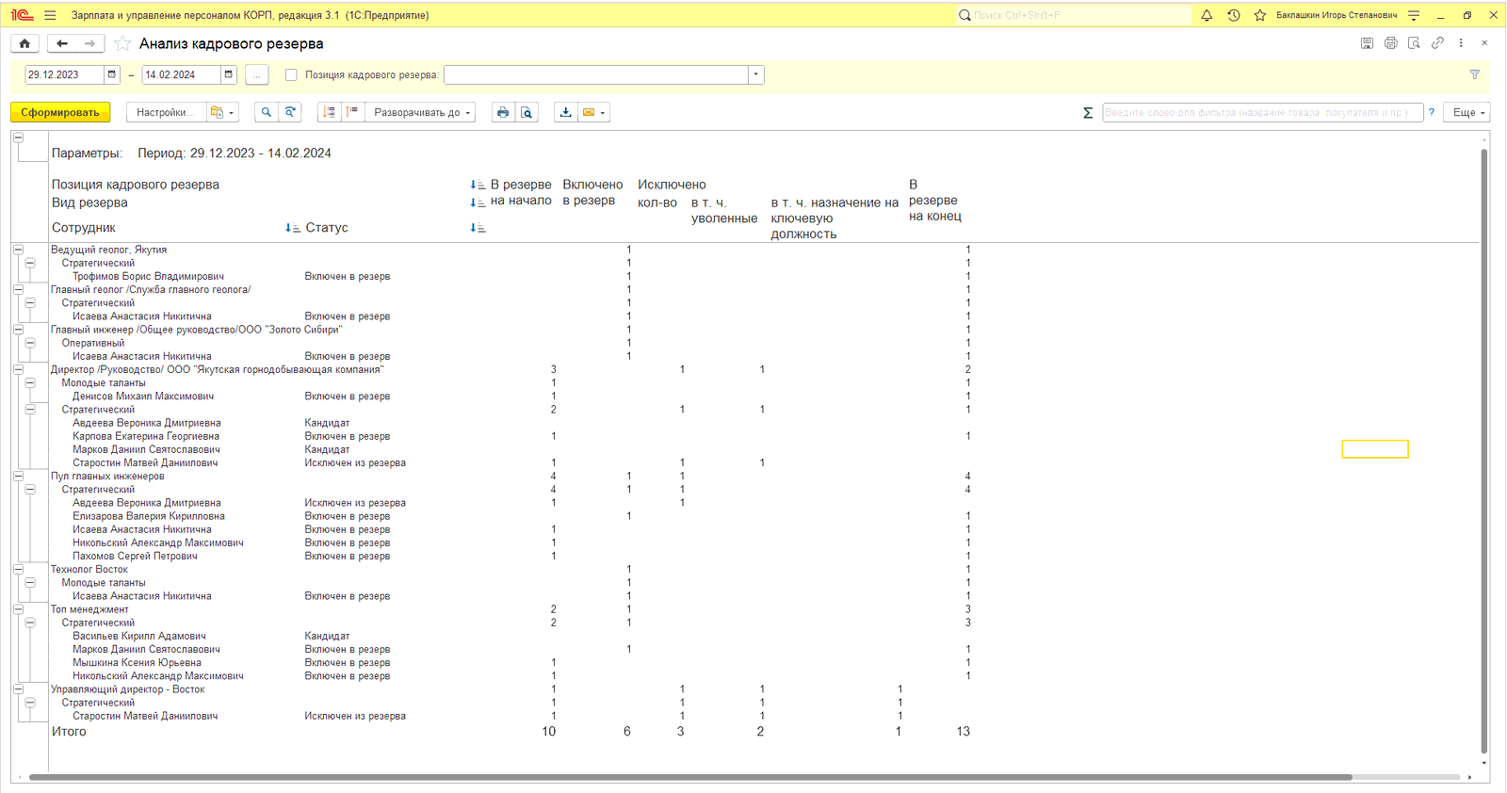Viewport: 1507px width, 793px height.
Task: Open the Разворачивать до dropdown
Action: click(x=420, y=112)
